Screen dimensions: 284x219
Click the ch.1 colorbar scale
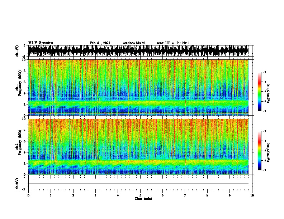[x=260, y=92]
